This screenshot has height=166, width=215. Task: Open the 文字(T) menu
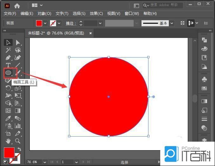(x=62, y=13)
